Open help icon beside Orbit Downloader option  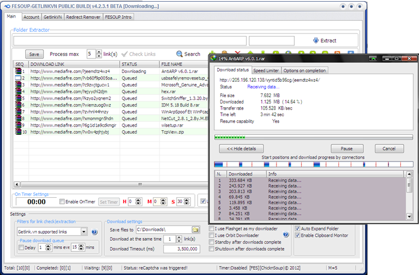286,234
